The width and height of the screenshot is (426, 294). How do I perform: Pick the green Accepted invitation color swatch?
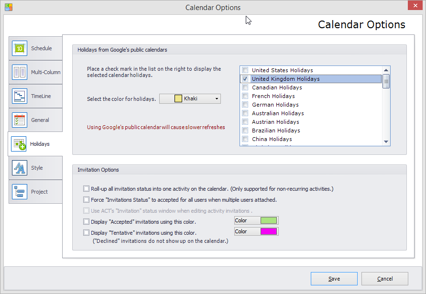[x=269, y=220]
